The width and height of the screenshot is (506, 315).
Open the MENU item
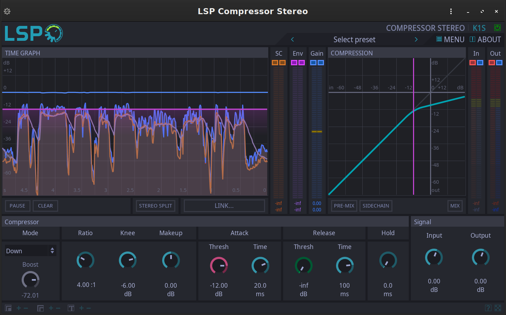tap(450, 39)
